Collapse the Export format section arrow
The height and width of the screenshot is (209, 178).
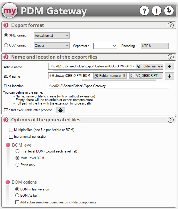click(x=6, y=25)
